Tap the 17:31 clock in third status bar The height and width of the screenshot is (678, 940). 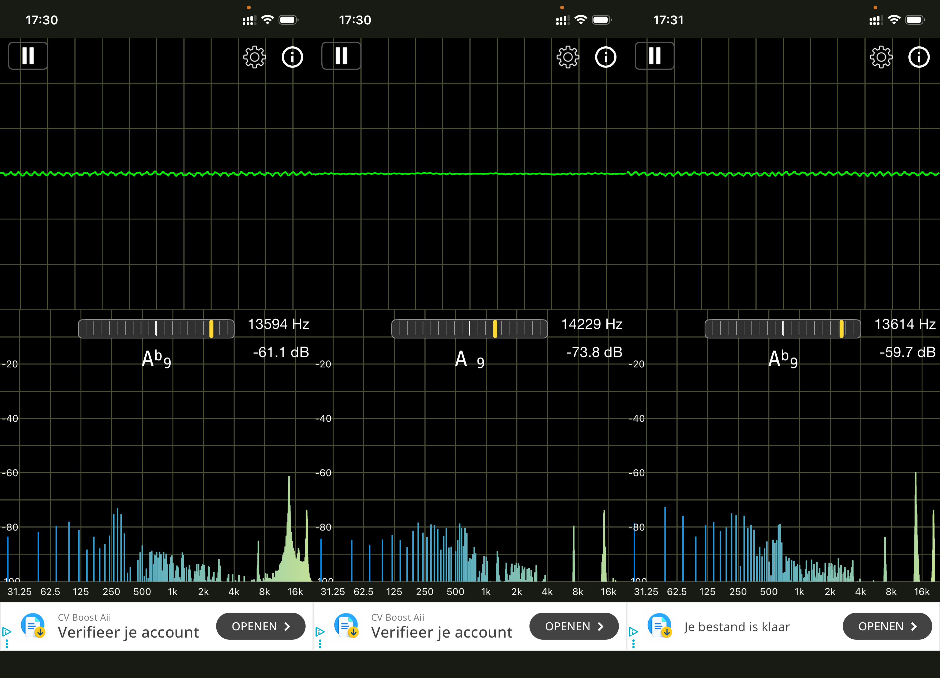pos(668,20)
